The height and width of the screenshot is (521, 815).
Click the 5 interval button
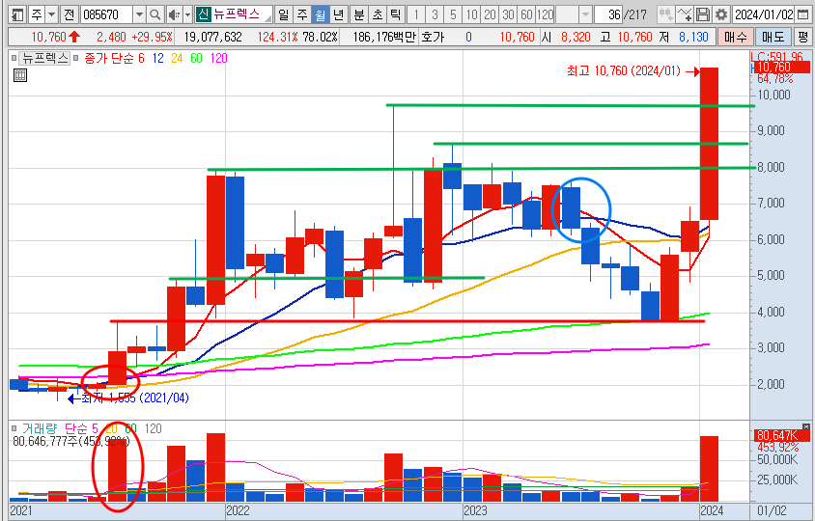click(x=453, y=14)
